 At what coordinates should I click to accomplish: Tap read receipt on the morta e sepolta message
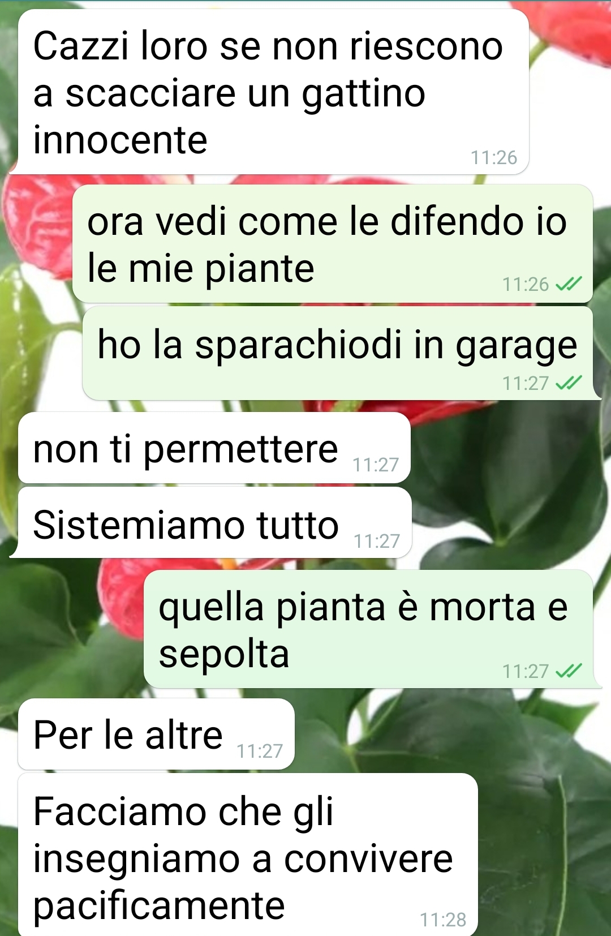coord(569,671)
